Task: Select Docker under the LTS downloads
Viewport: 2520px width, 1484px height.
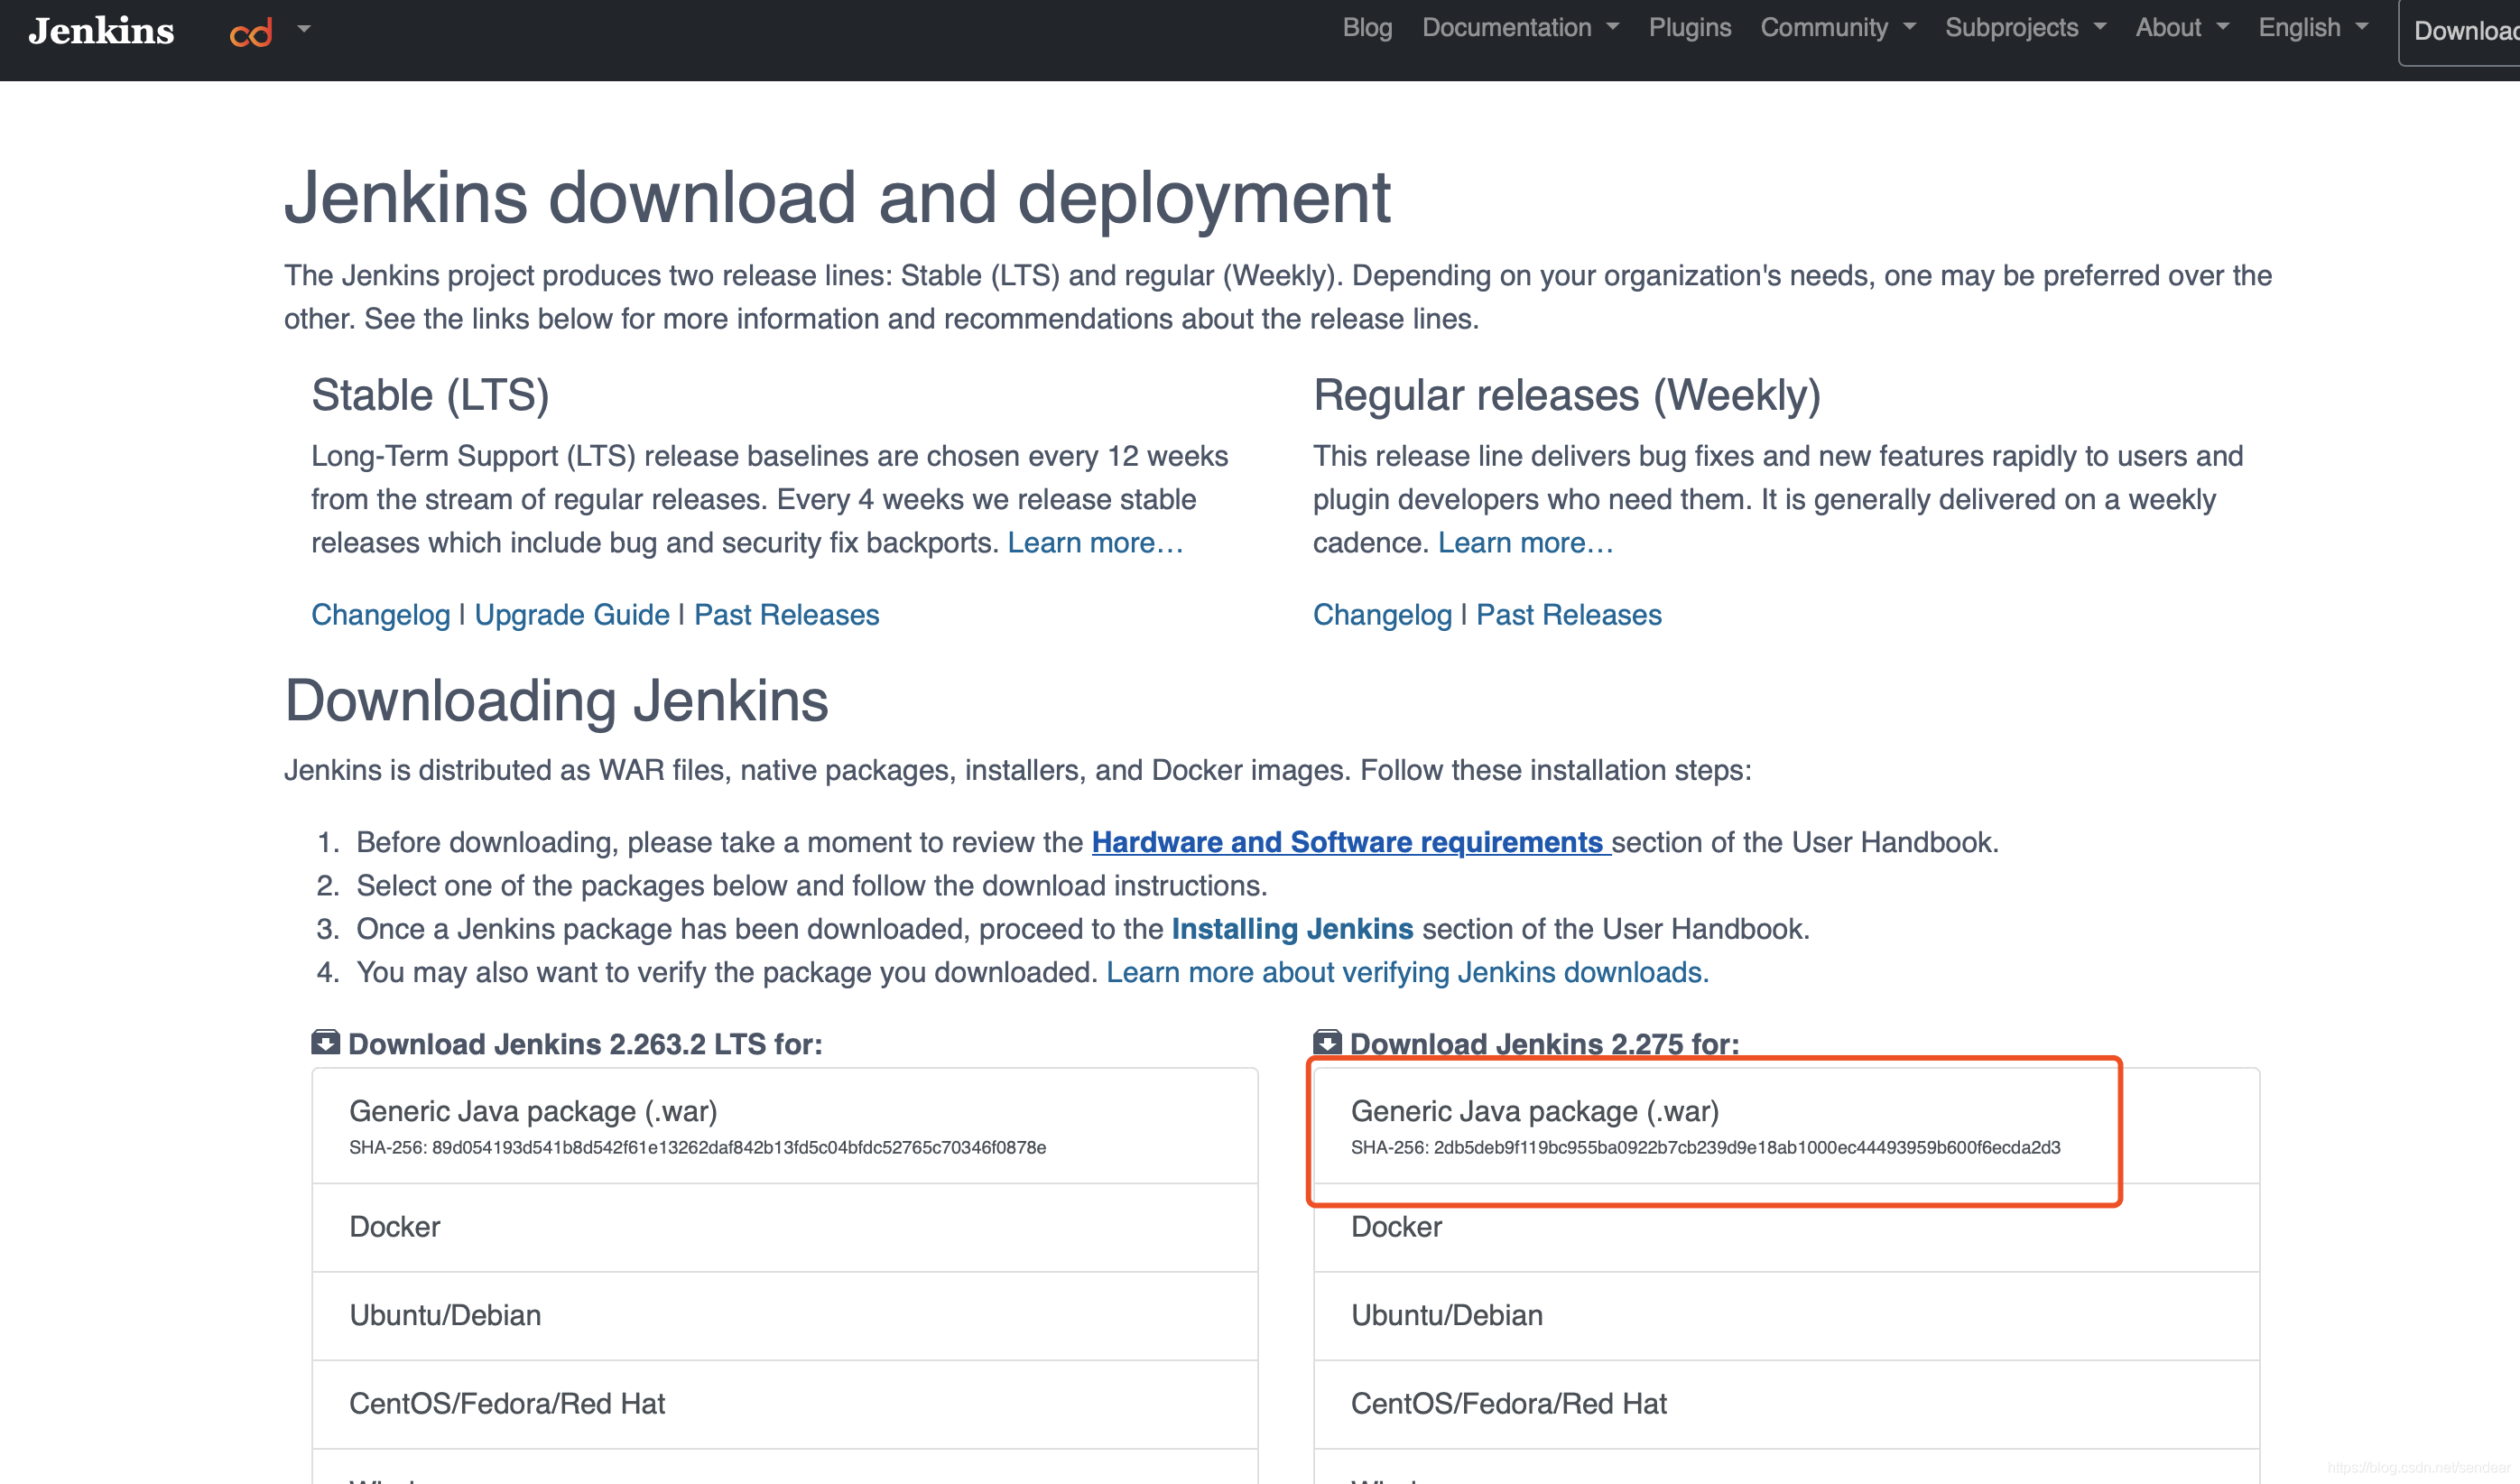Action: pos(785,1228)
